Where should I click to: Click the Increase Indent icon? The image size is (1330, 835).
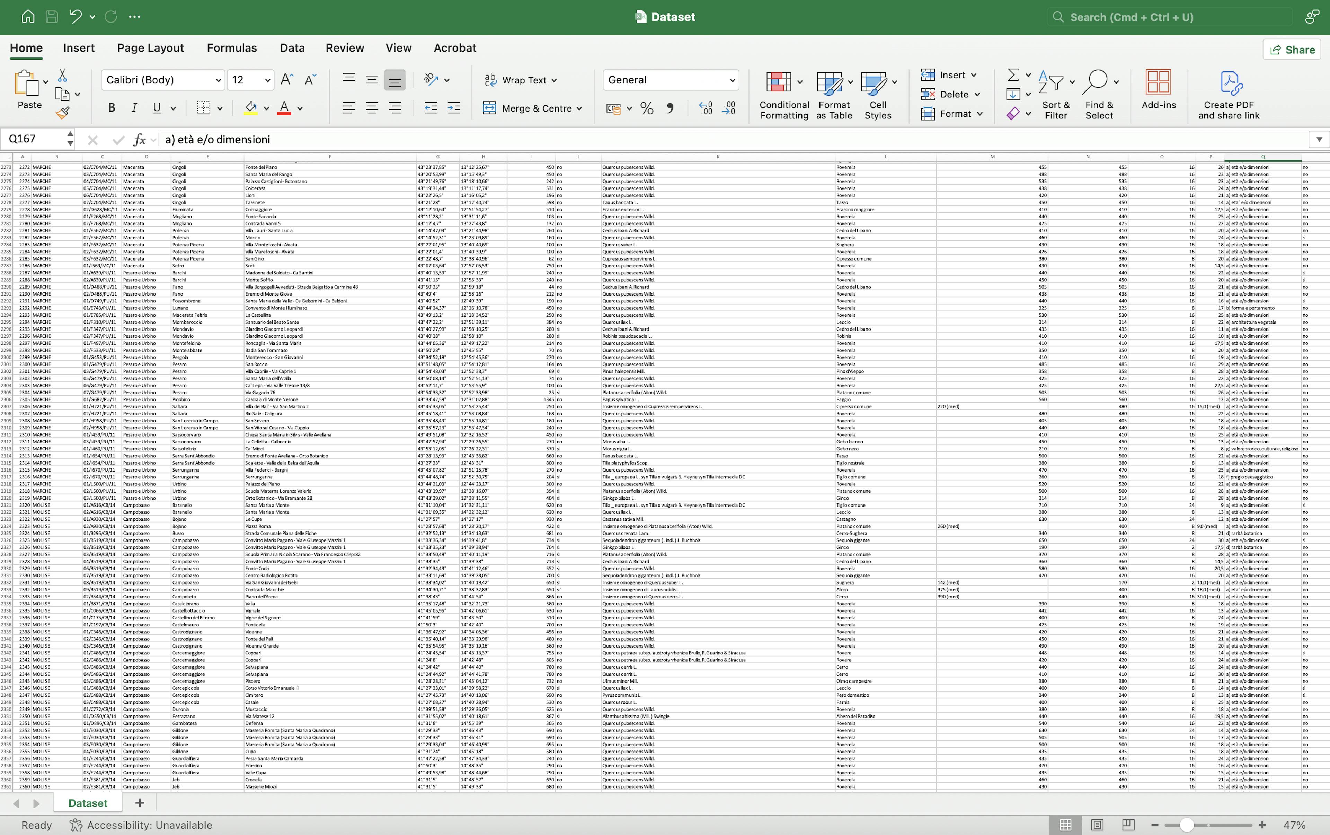pos(454,108)
